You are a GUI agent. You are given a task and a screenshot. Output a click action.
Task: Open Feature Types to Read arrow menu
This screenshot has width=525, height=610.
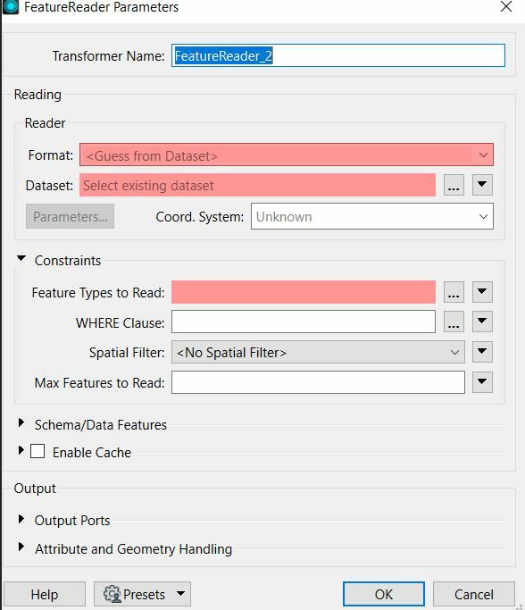coord(482,292)
